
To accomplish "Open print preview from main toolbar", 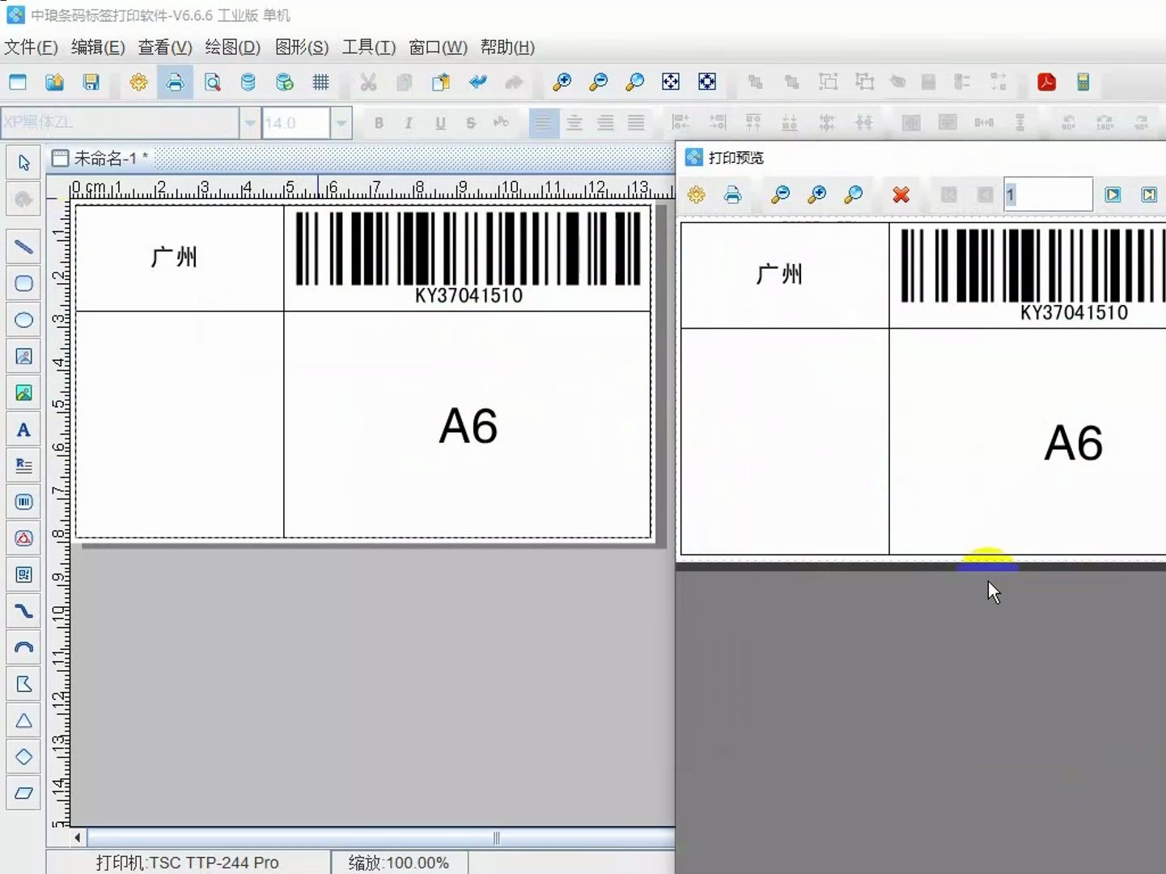I will (212, 82).
